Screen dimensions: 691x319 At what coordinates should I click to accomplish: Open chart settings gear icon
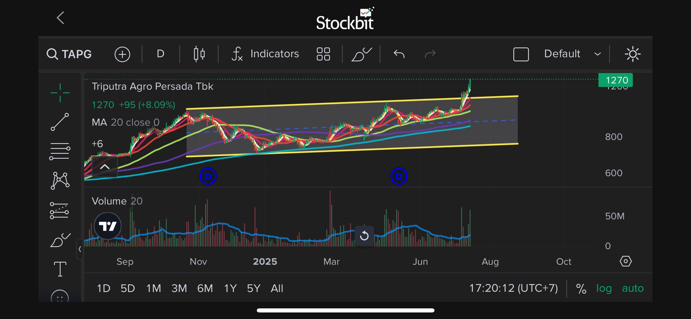pyautogui.click(x=626, y=261)
